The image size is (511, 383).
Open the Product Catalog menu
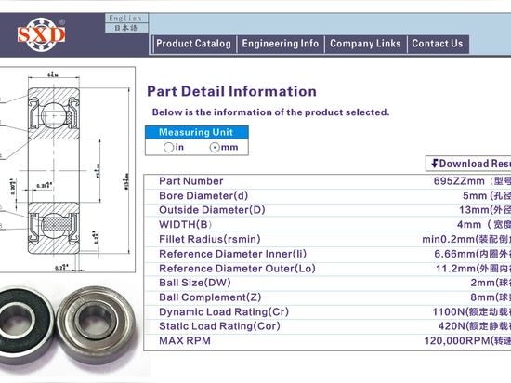(193, 44)
